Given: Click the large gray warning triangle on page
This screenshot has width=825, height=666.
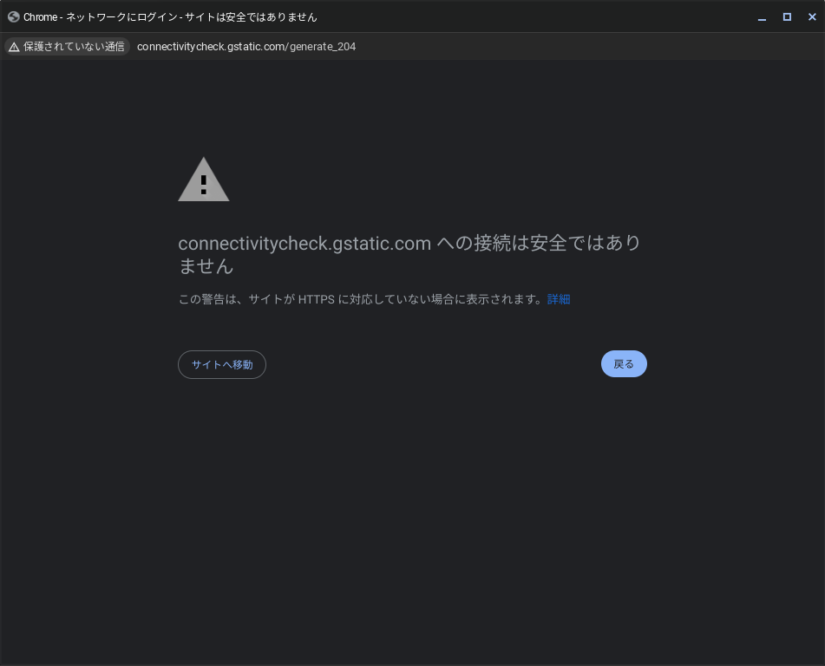Looking at the screenshot, I should point(204,180).
